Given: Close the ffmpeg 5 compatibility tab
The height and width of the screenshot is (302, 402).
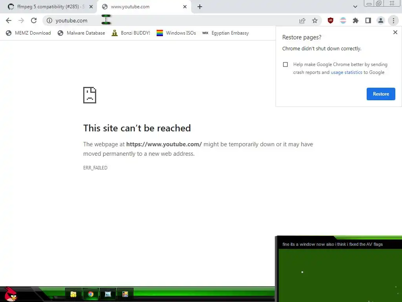Looking at the screenshot, I should click(x=91, y=7).
